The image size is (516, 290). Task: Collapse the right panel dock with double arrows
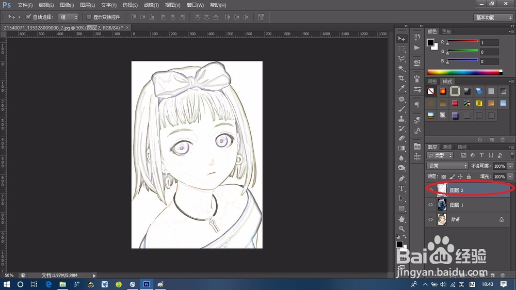(x=512, y=26)
